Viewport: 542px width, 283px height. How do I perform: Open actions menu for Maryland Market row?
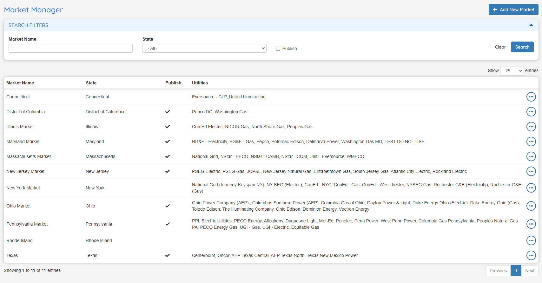531,141
